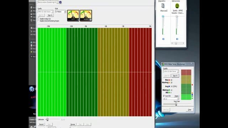Open the audio device dropdown at top
The width and height of the screenshot is (228, 128).
48,2
